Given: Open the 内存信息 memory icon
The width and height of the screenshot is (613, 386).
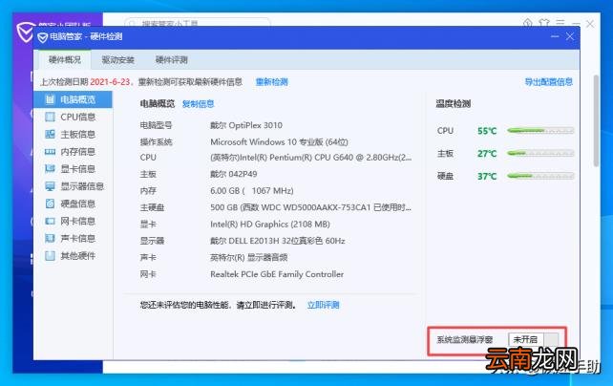Looking at the screenshot, I should (x=50, y=152).
